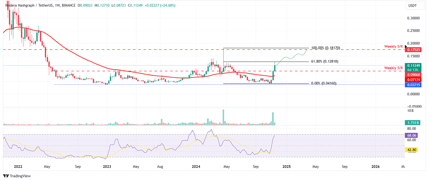Click the 0.00% (0.04160) Fibonacci label
Image resolution: width=429 pixels, height=181 pixels.
tap(324, 83)
